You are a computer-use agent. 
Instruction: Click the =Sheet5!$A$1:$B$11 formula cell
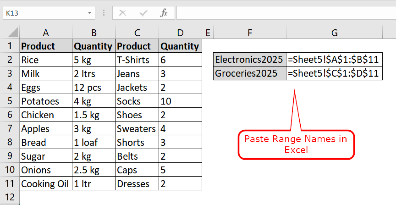pyautogui.click(x=334, y=60)
